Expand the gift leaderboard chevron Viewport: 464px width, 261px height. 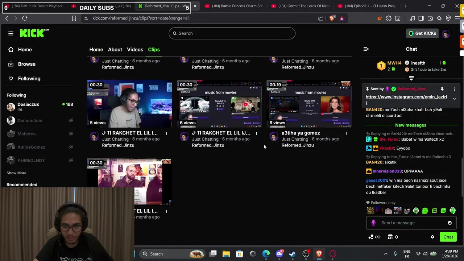(x=411, y=78)
